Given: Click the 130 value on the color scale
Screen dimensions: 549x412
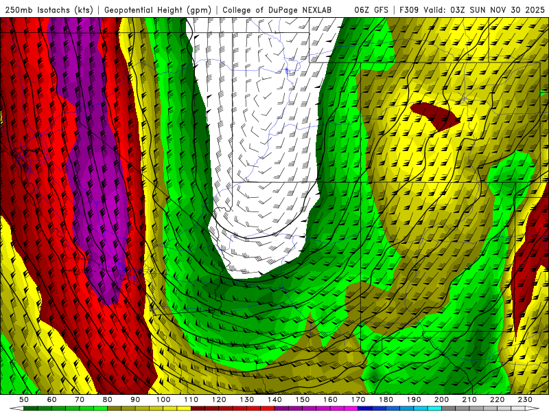Looking at the screenshot, I should point(246,400).
